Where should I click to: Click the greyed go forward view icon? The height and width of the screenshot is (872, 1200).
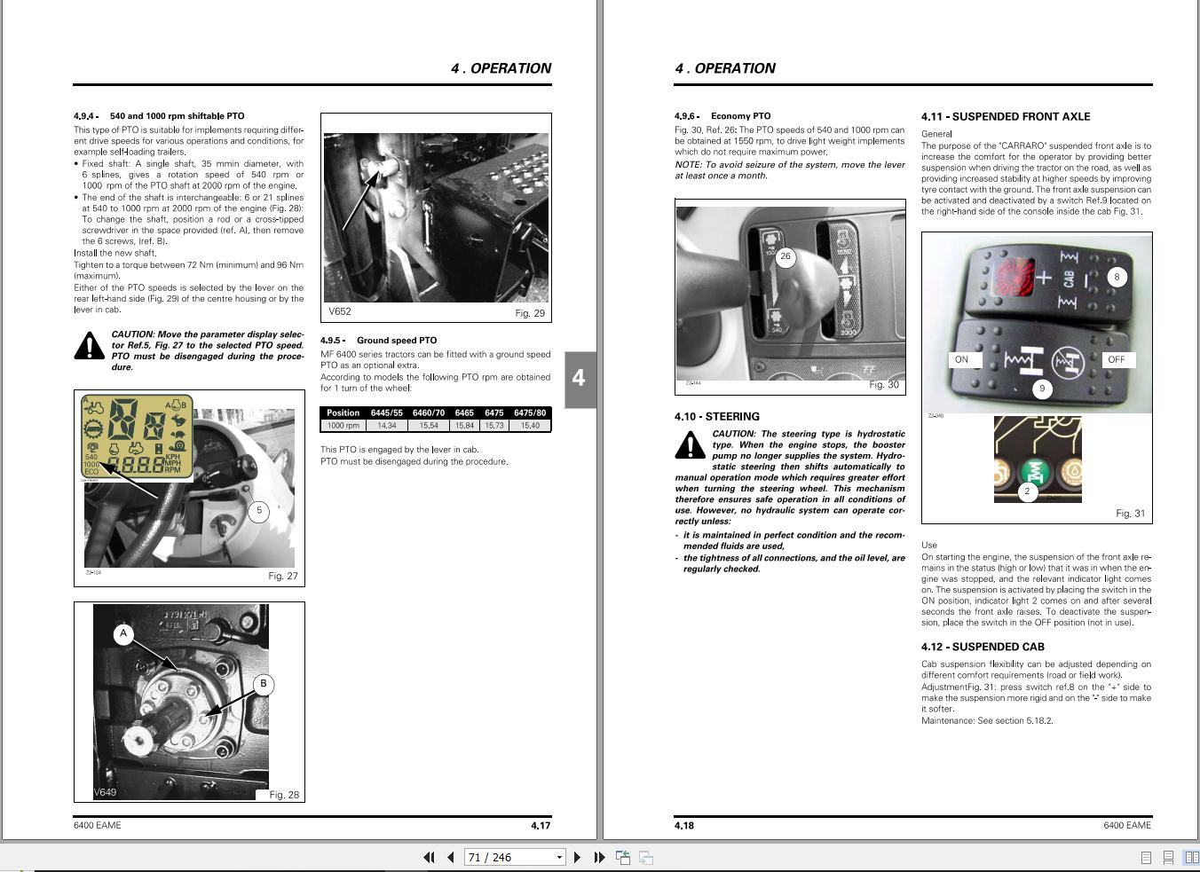(646, 857)
